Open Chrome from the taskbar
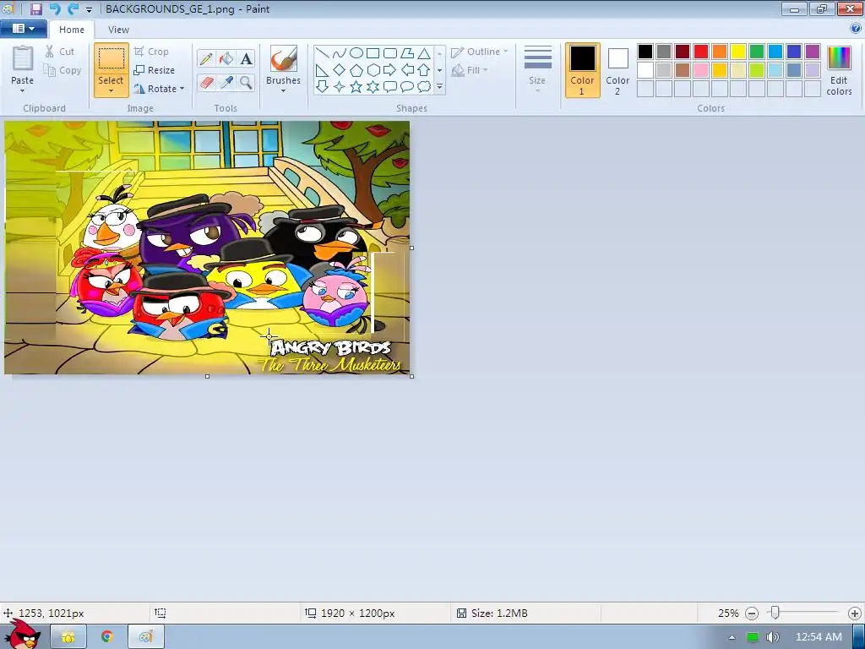 [107, 637]
